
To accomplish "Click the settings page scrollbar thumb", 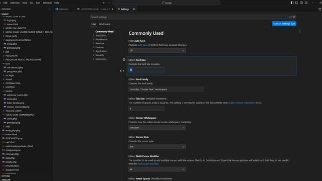I will point(300,31).
